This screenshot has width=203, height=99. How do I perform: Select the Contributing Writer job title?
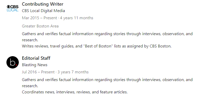click(43, 4)
